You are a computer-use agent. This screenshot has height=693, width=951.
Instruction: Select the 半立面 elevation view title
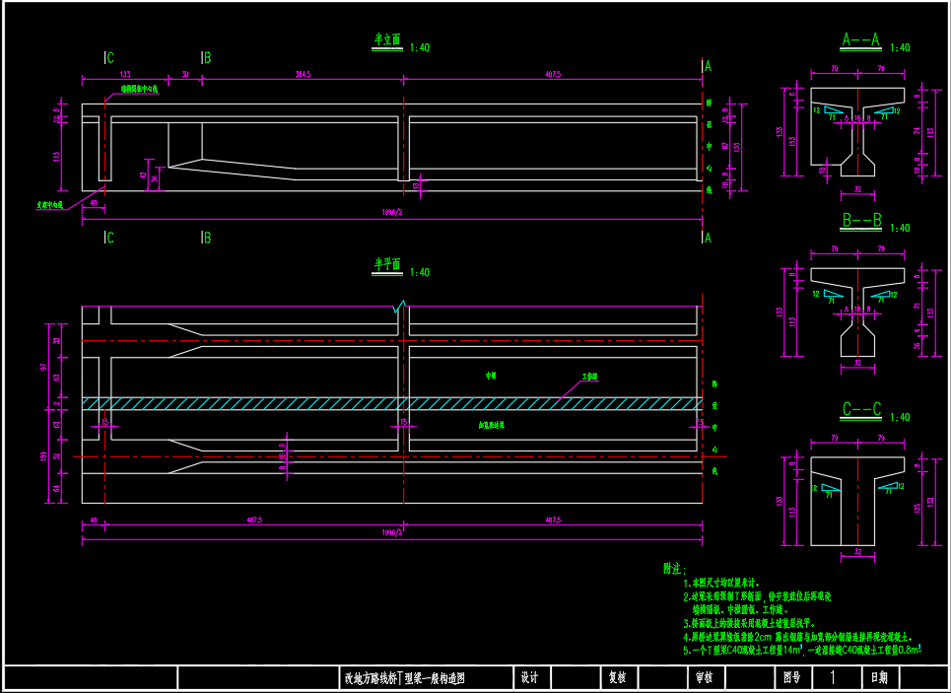point(387,41)
